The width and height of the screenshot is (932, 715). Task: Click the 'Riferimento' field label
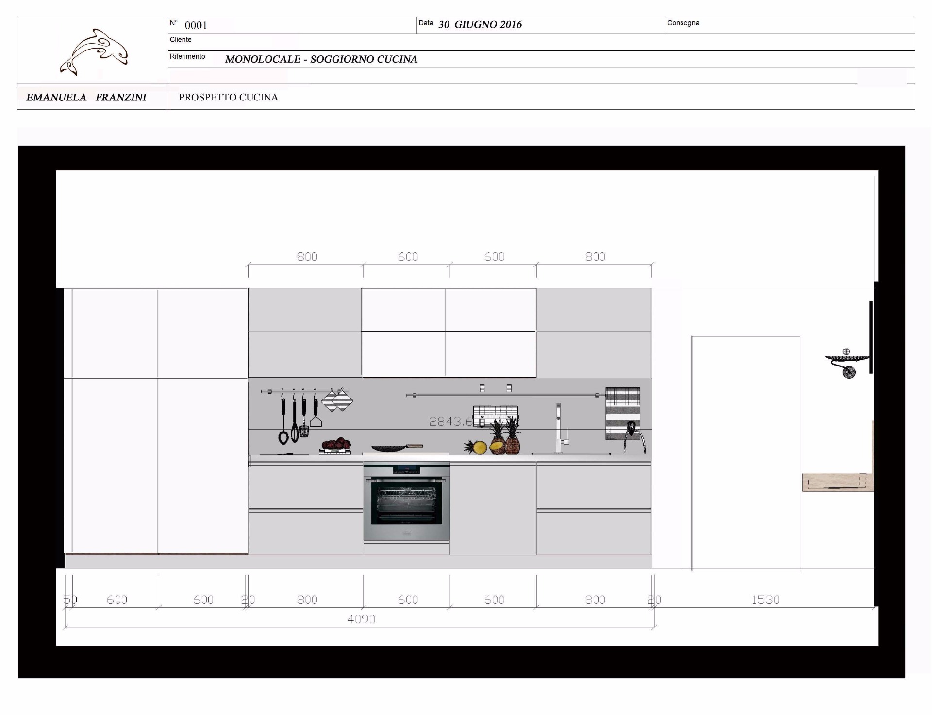click(187, 56)
